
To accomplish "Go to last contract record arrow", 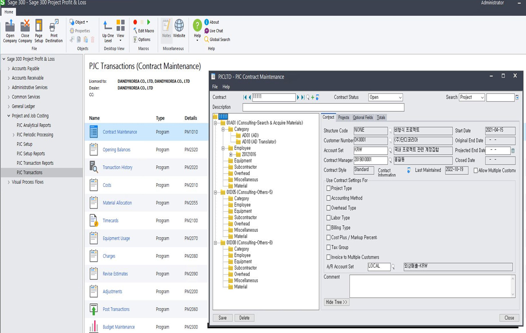I will click(x=303, y=97).
